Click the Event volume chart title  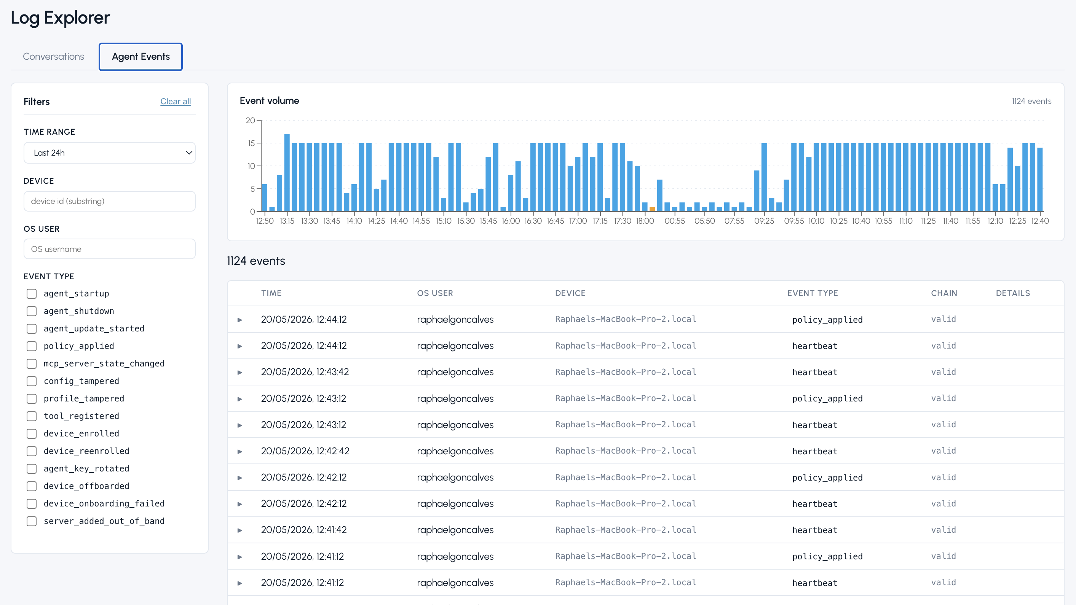[x=270, y=100]
